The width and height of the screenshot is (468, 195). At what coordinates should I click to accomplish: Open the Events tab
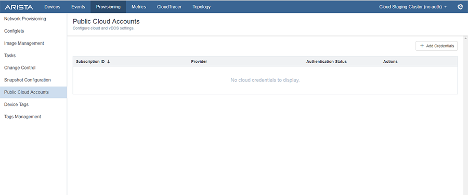pos(78,7)
